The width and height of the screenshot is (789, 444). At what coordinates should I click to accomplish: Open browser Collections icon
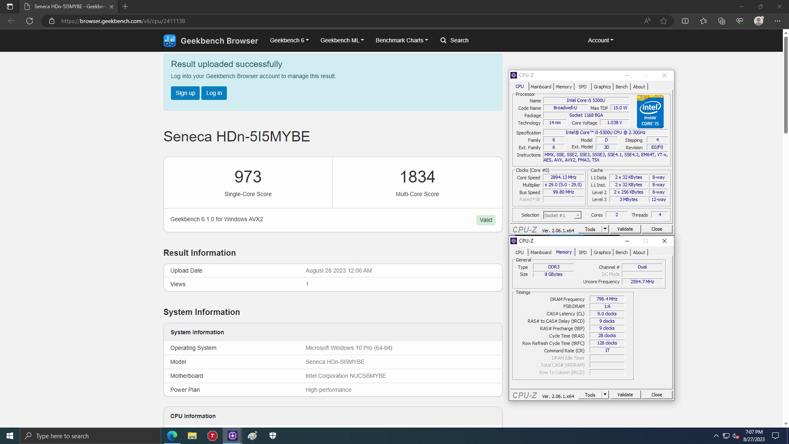(x=722, y=21)
